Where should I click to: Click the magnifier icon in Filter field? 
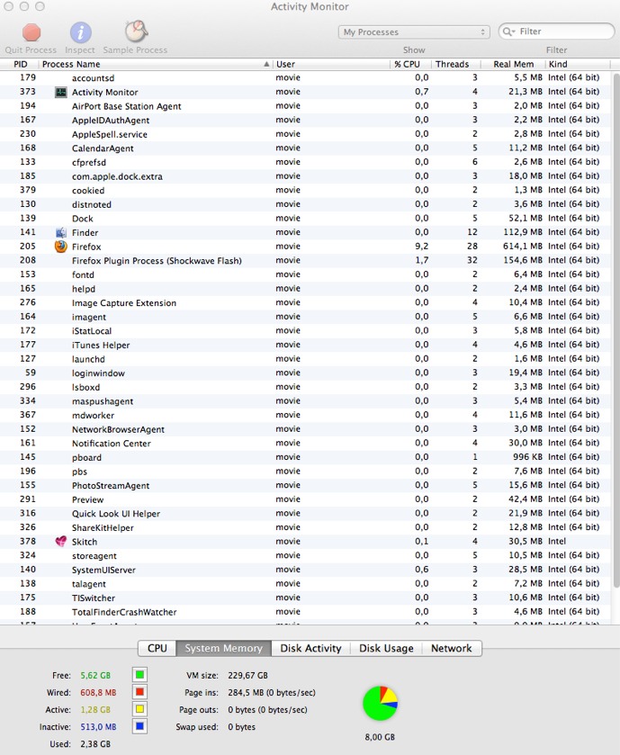508,31
